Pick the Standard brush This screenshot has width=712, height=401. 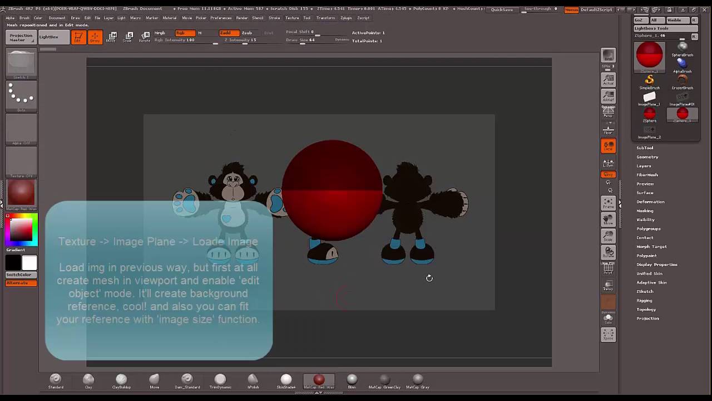(x=56, y=382)
